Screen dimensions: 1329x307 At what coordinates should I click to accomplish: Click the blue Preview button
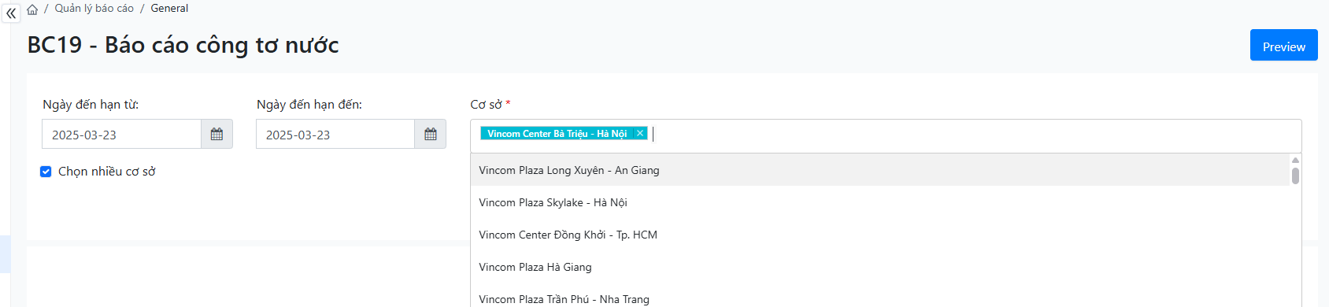(1283, 46)
